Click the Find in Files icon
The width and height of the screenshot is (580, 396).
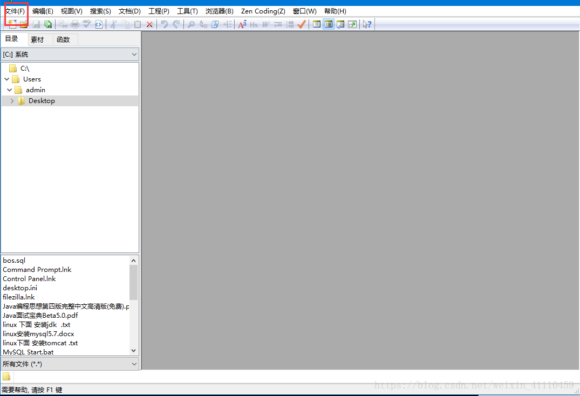coord(215,24)
